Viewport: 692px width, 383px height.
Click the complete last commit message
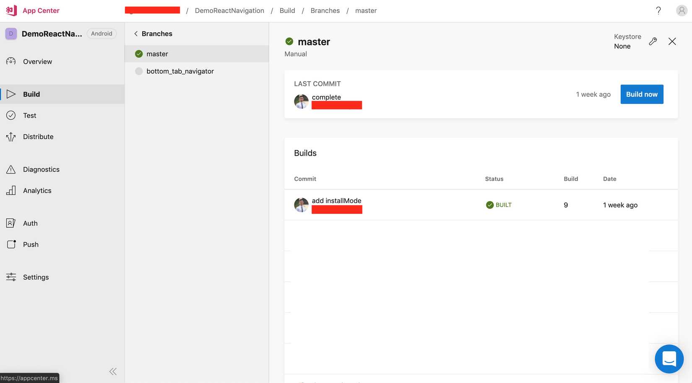(326, 97)
